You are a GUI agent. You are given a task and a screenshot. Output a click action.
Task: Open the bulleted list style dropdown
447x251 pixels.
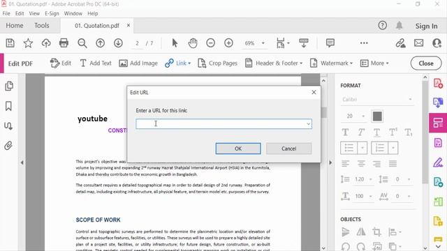362,148
